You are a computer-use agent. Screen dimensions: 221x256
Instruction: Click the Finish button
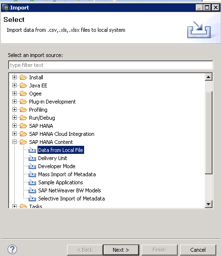pyautogui.click(x=159, y=250)
